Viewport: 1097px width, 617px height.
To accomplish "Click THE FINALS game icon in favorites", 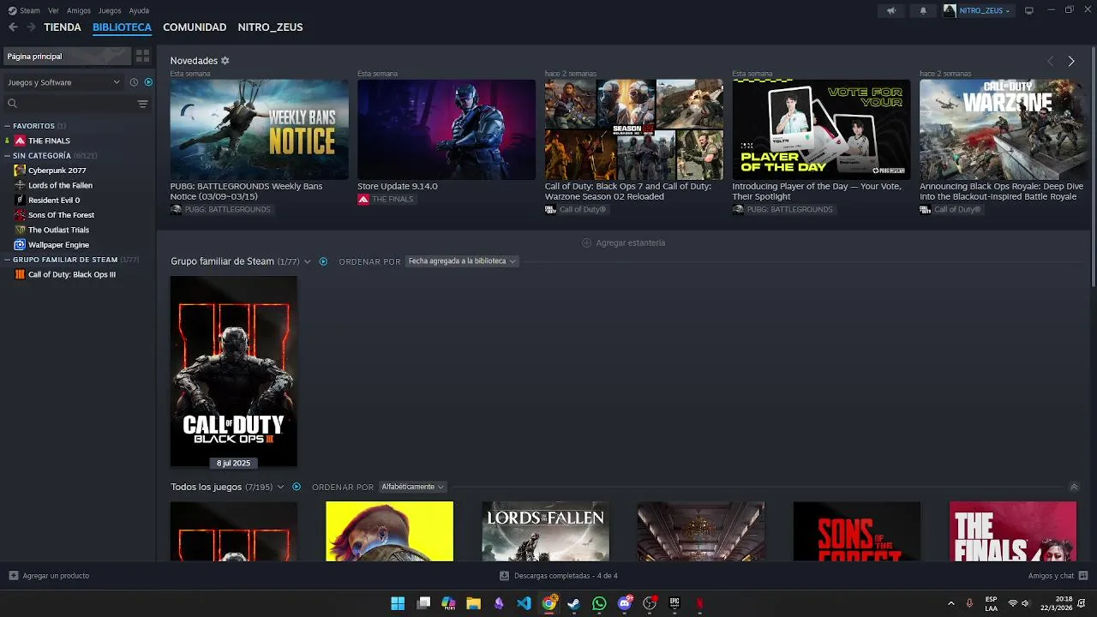I will point(20,141).
